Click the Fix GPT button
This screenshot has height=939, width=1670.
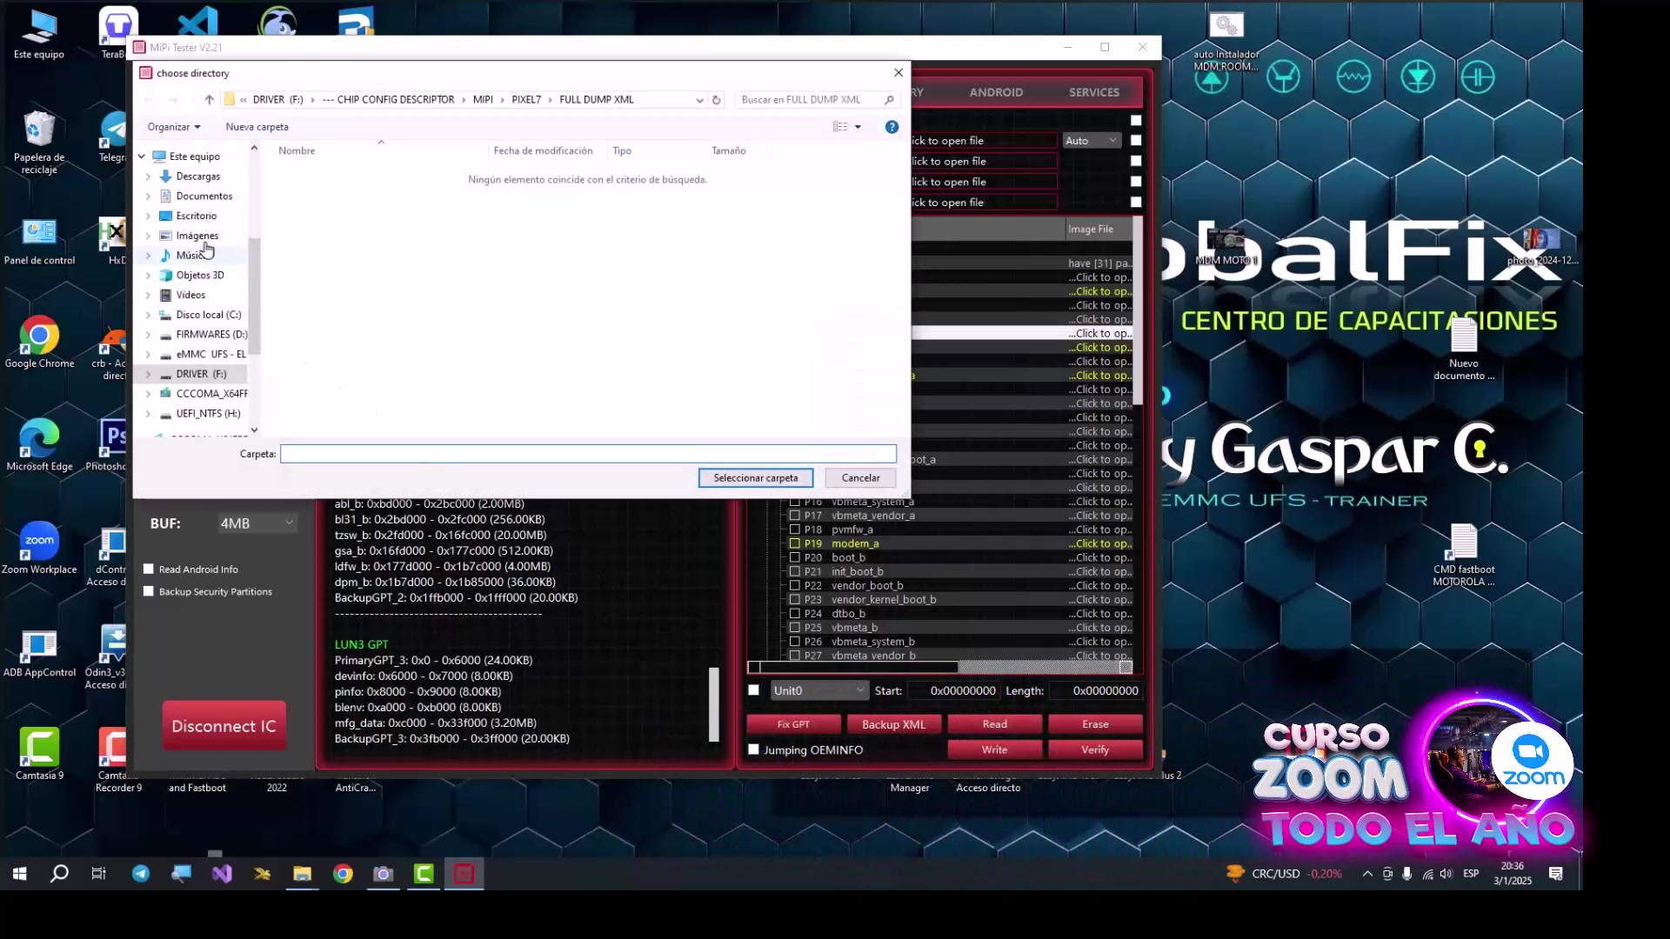(793, 724)
